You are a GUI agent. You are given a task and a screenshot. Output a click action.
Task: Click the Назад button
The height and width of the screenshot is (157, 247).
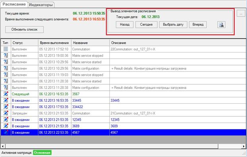tap(124, 24)
